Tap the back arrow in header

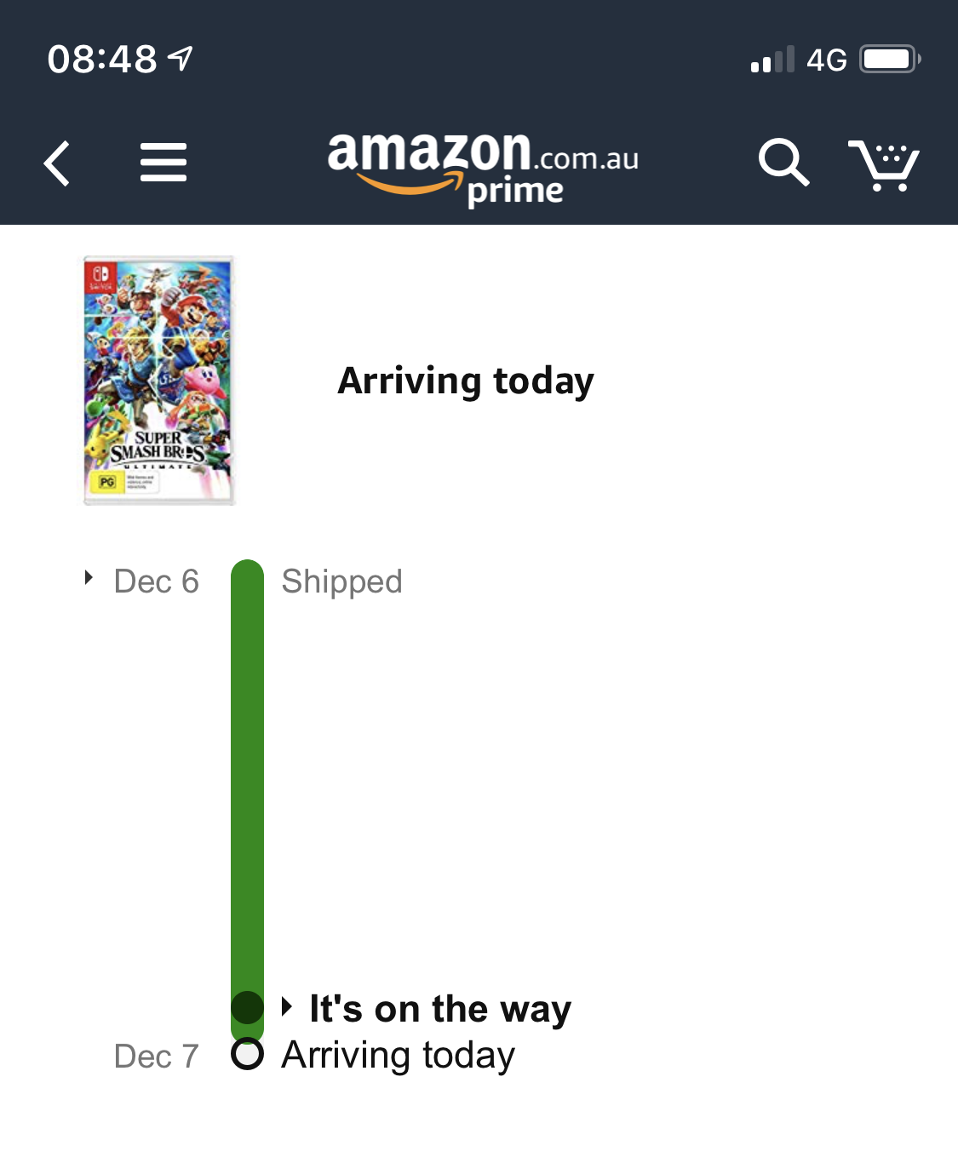point(57,163)
